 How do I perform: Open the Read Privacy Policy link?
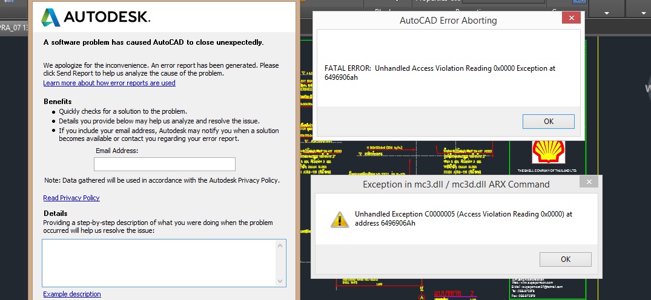(x=71, y=198)
